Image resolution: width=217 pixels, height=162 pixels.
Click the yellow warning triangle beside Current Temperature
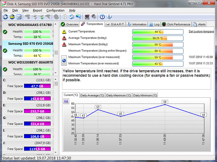click(64, 32)
